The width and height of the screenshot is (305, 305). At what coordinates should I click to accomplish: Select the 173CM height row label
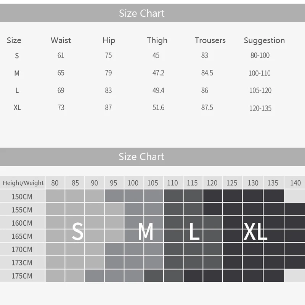(x=22, y=263)
